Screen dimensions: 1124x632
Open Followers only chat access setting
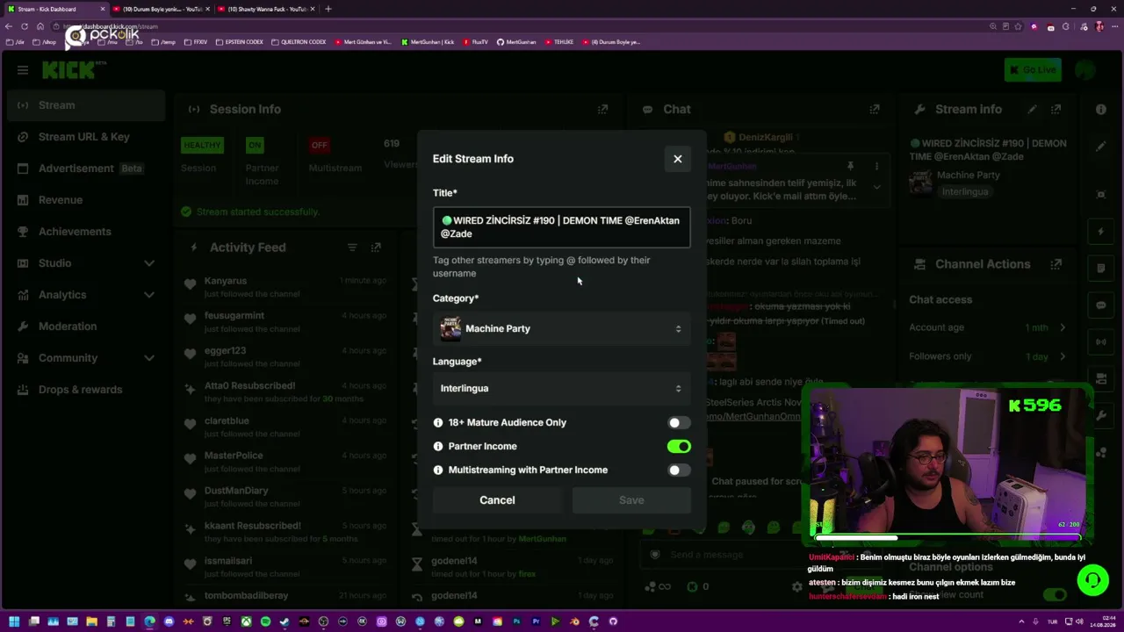[x=988, y=357]
